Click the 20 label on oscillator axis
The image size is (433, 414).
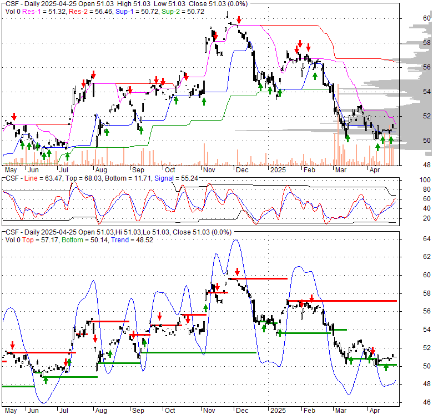coord(427,218)
